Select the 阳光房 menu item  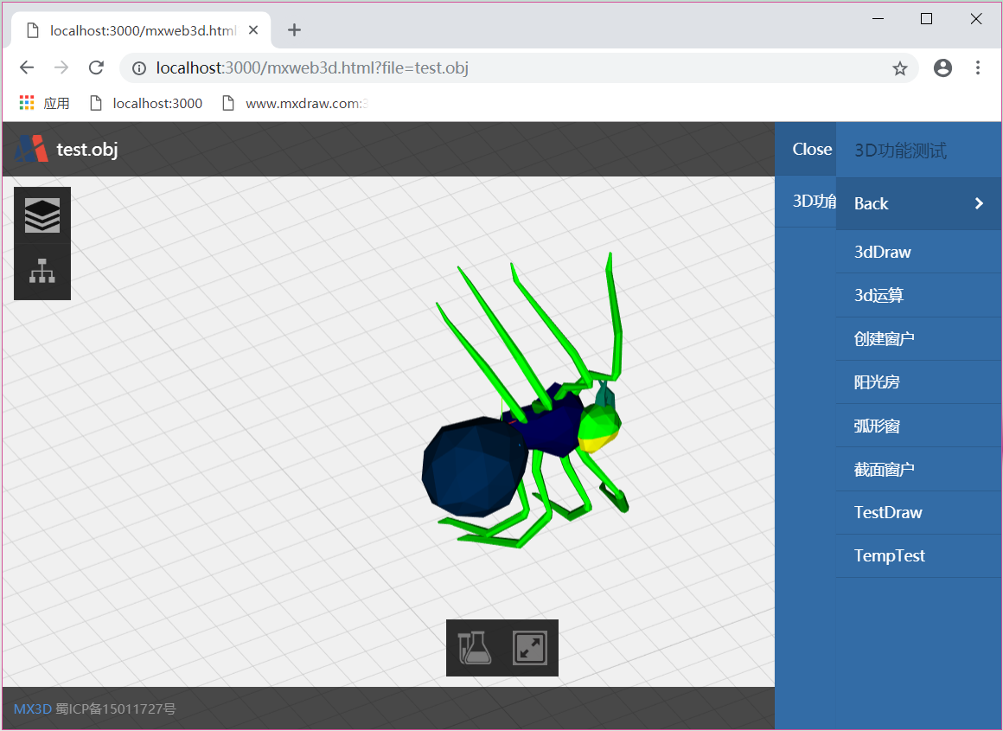[x=918, y=382]
